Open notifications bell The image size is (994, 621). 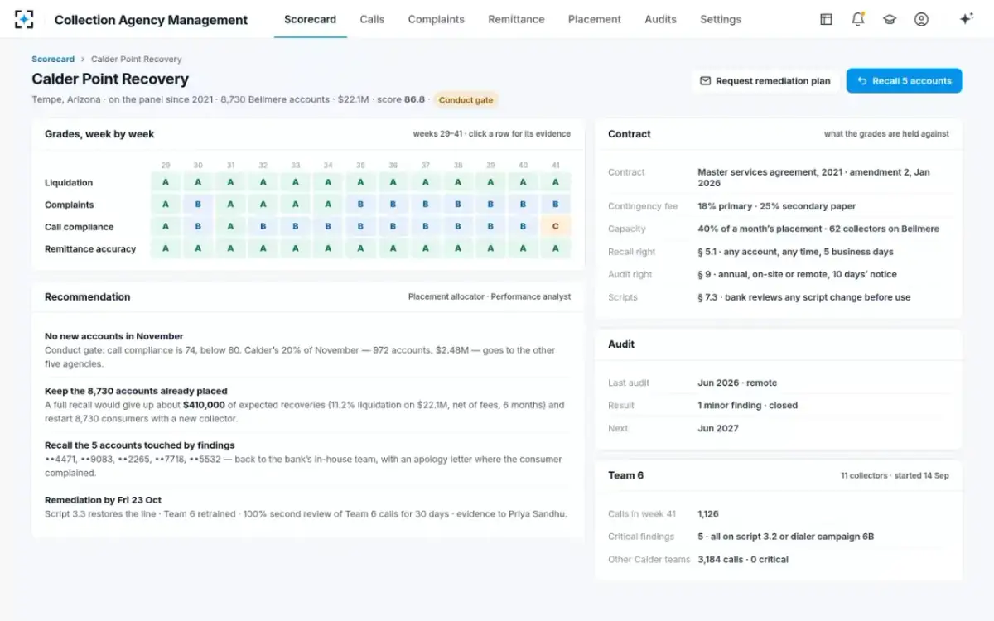click(858, 19)
